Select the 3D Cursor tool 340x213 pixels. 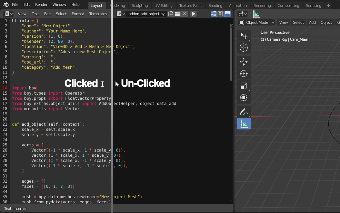(244, 48)
